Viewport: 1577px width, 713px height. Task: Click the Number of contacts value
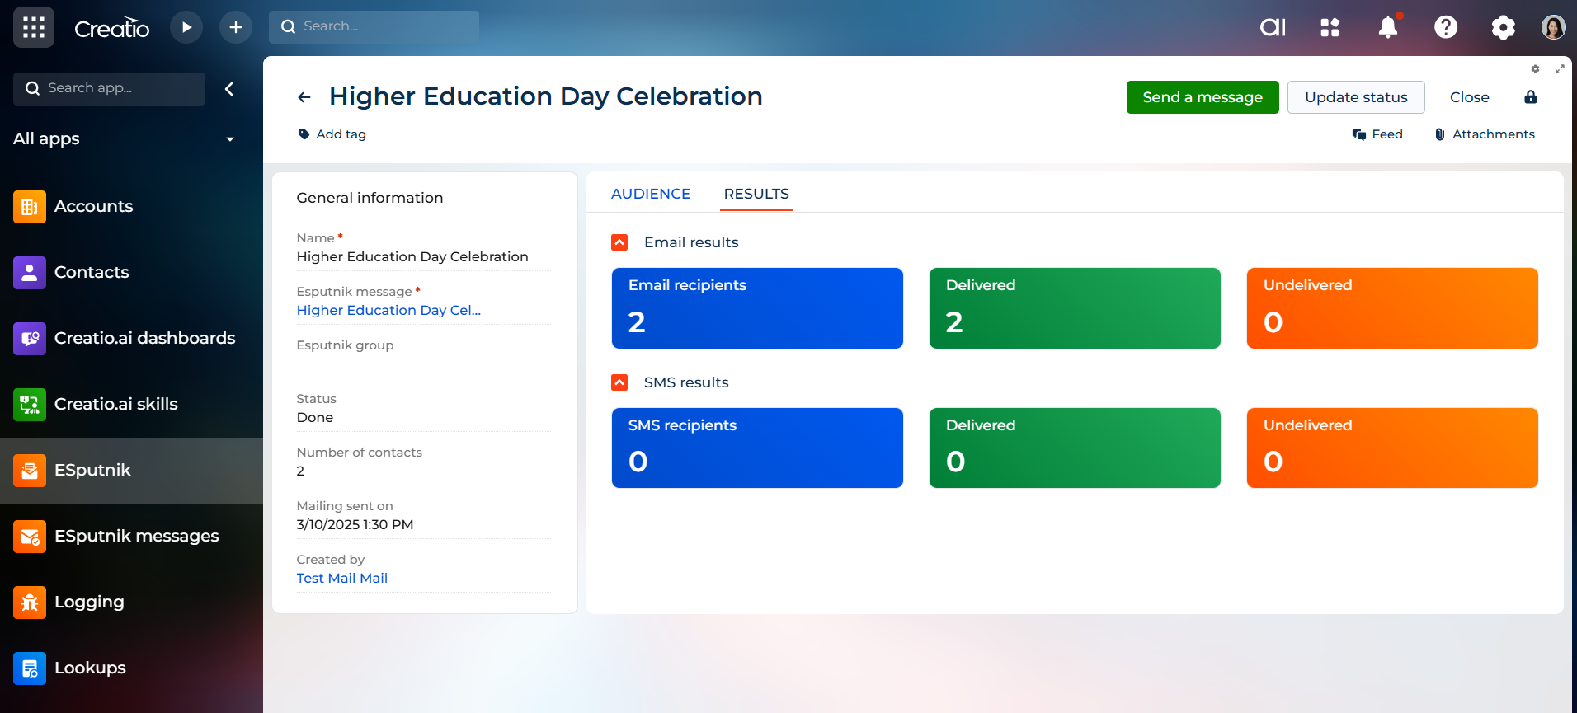(x=300, y=471)
